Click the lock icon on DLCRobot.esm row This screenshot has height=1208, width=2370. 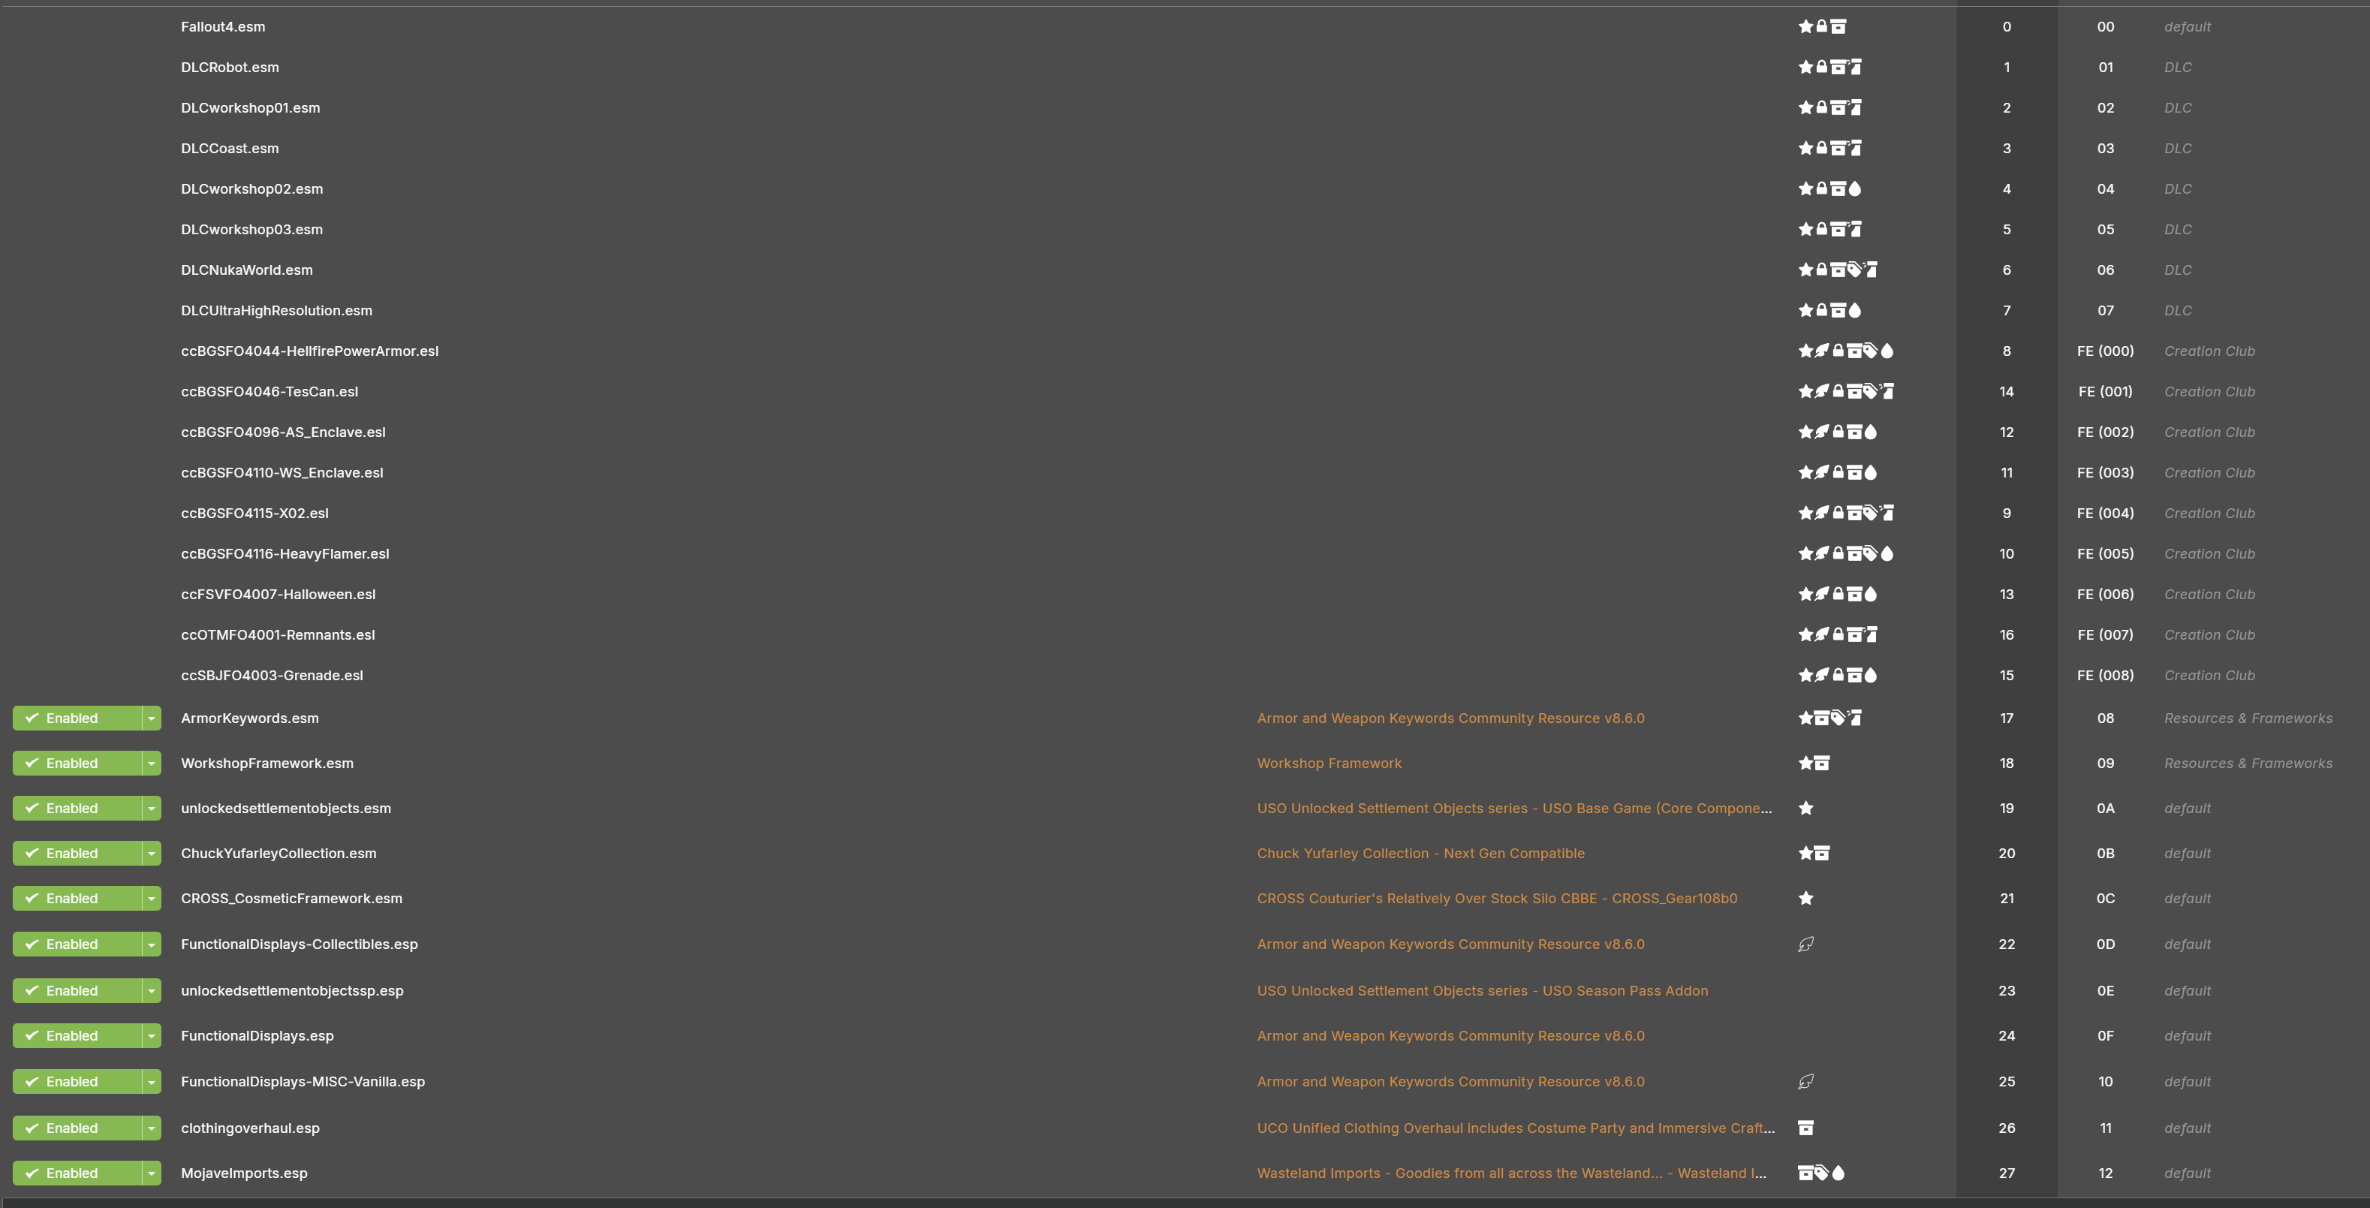[1820, 67]
